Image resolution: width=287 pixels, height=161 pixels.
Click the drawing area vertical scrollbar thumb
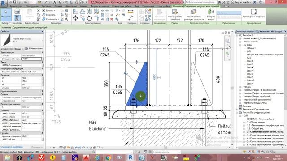click(232, 88)
